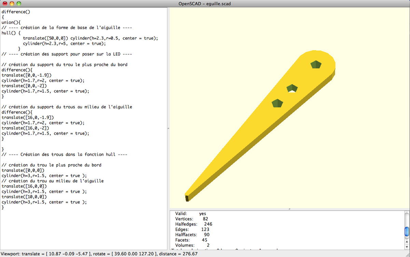Click the Viewport status bar text
Viewport: 410px width, 257px height.
(x=100, y=254)
